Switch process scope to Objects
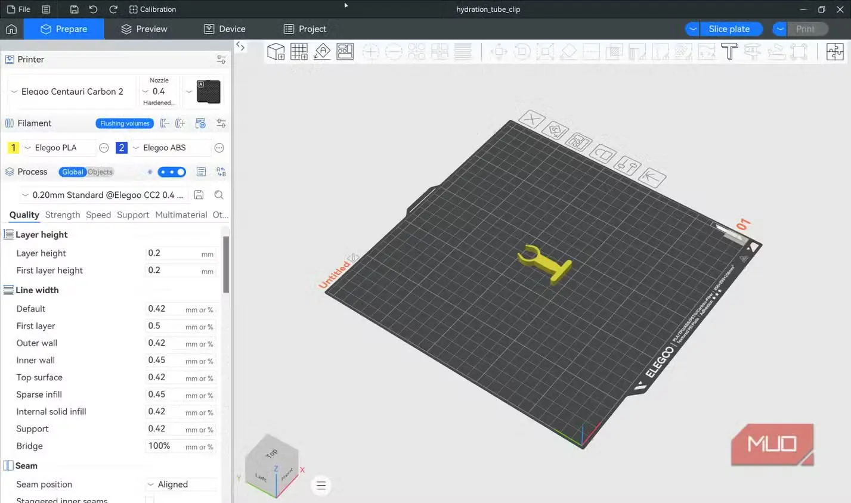Screen dimensions: 851x503 click(100, 172)
